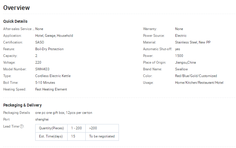Image resolution: width=236 pixels, height=148 pixels.
Task: Click the 'Lead Time' label text
Action: click(11, 126)
